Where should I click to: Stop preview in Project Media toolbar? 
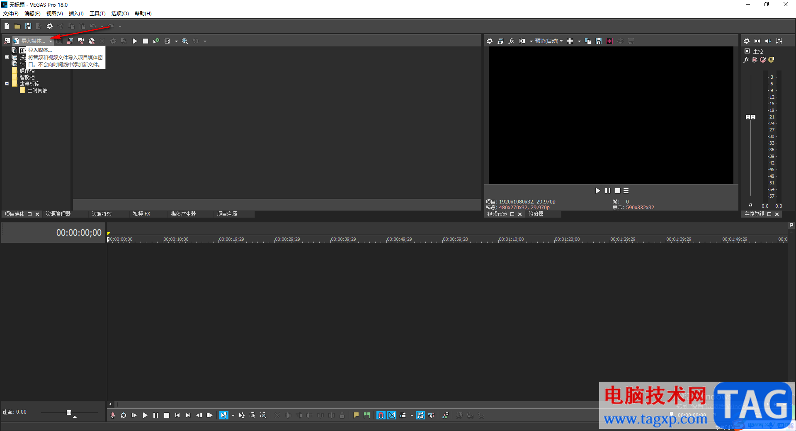pos(146,41)
